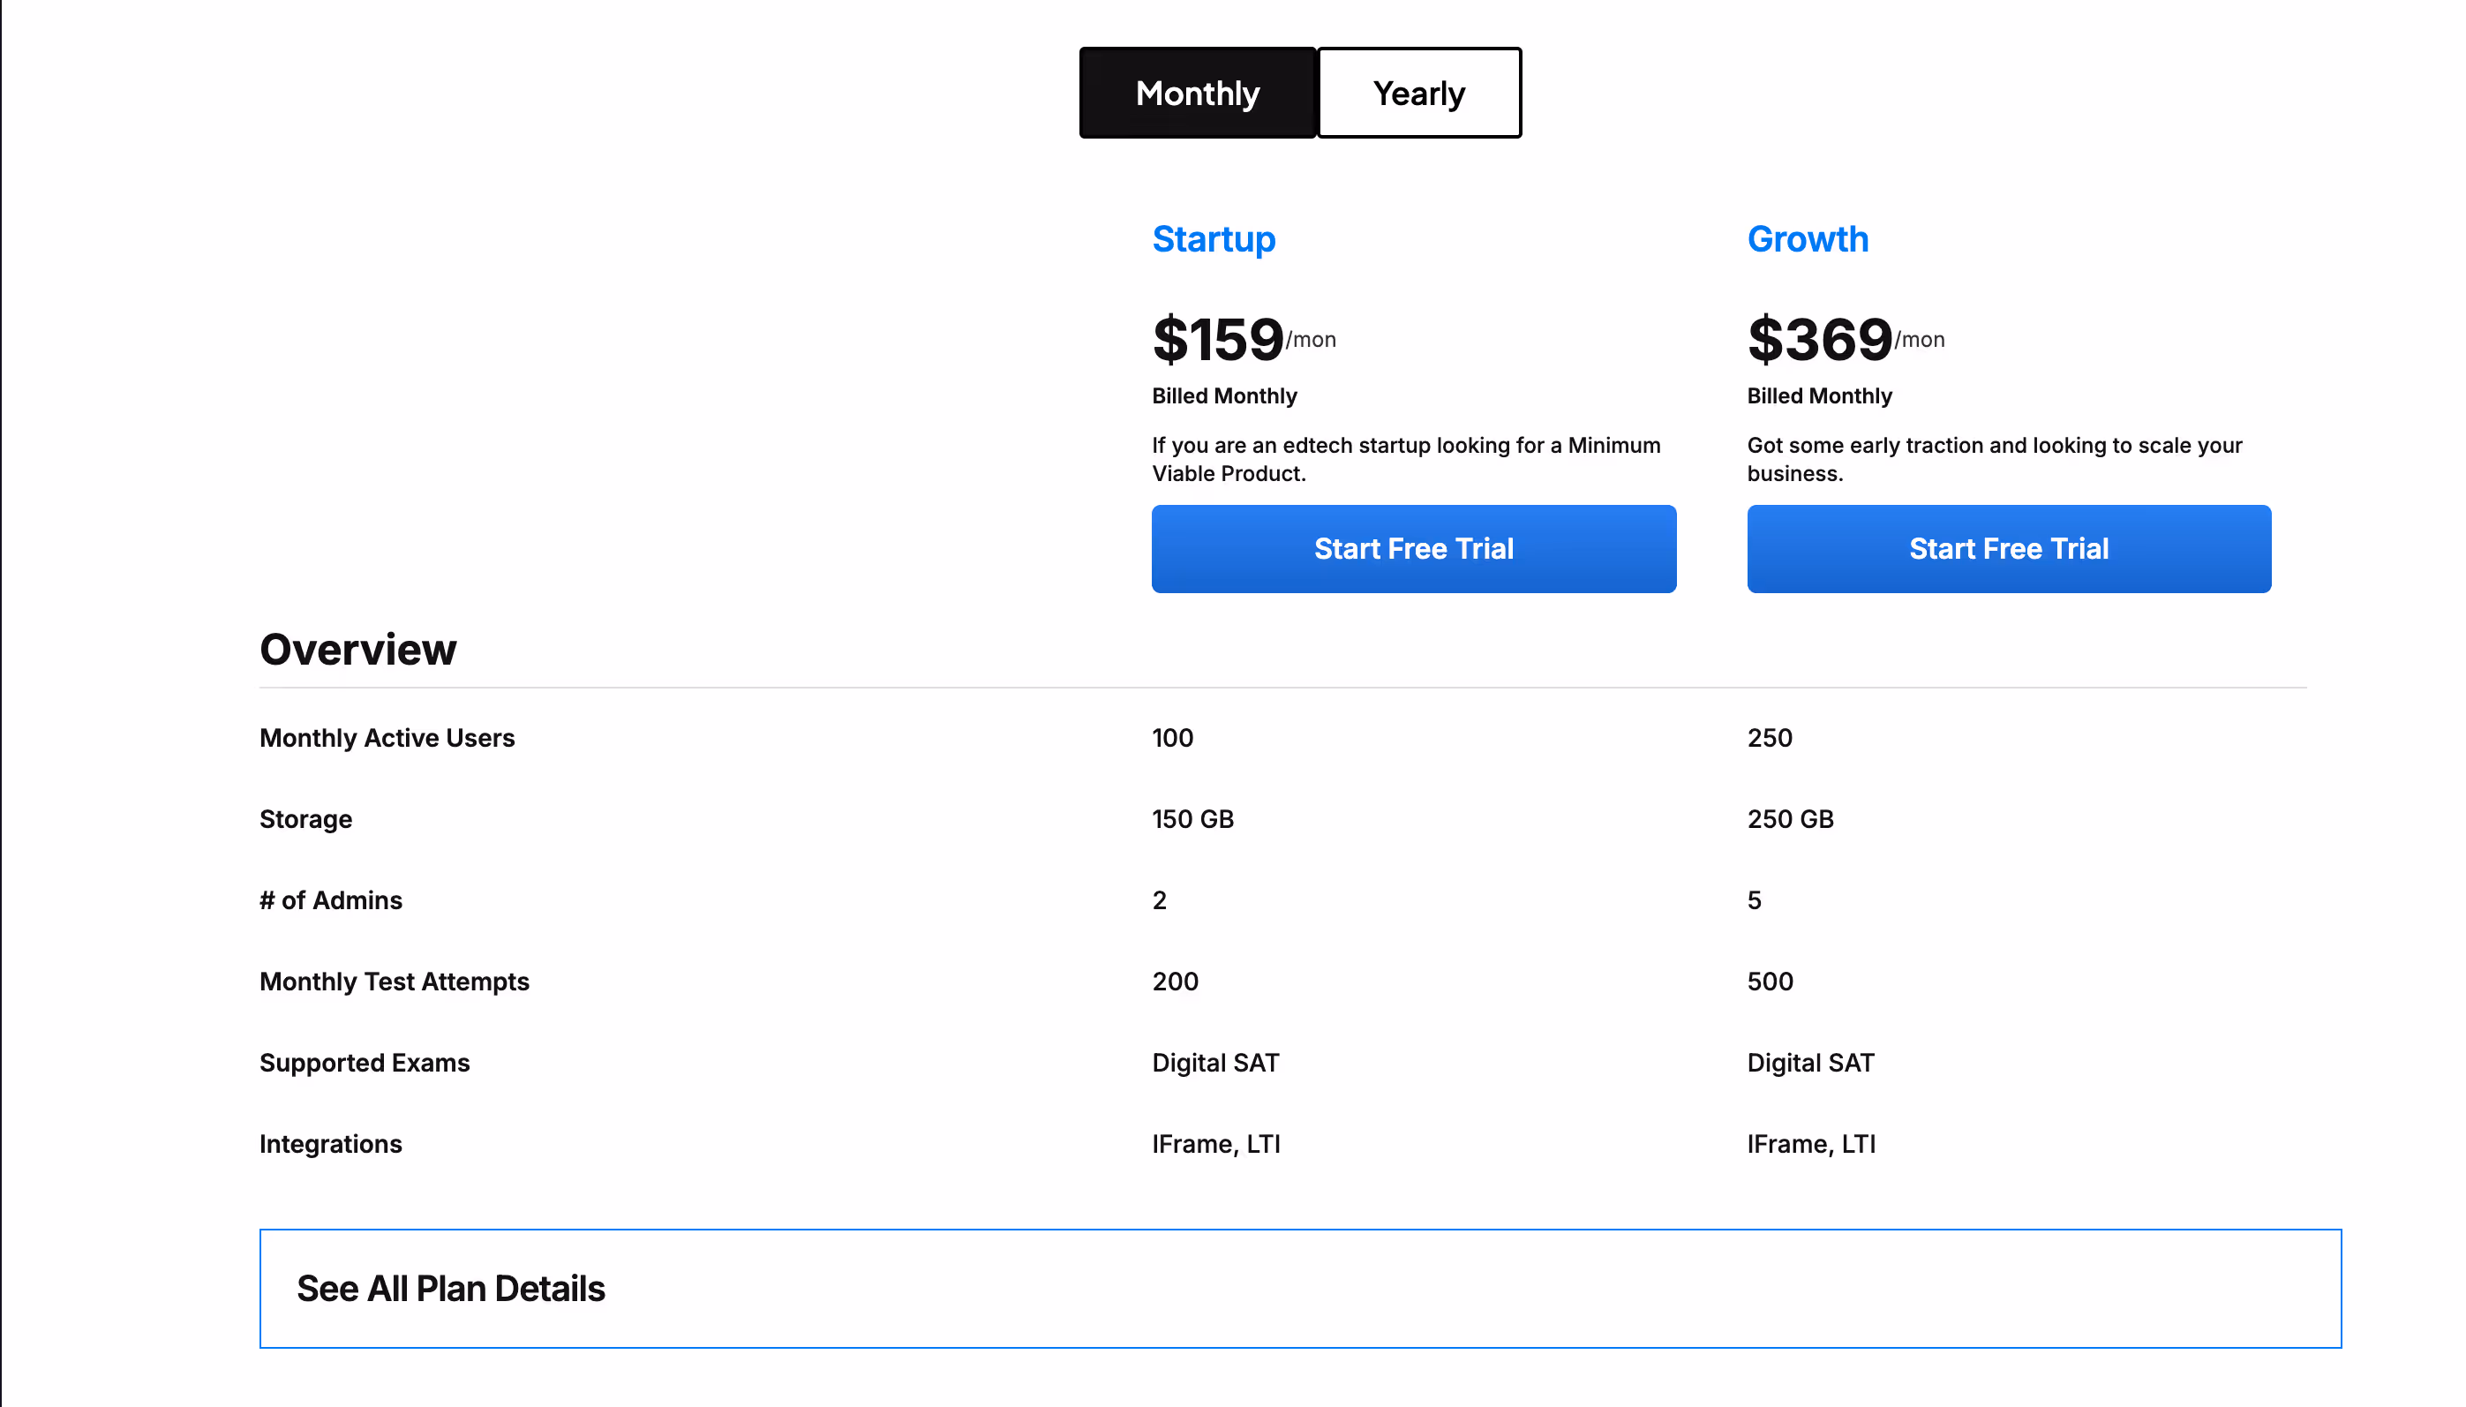Click Startup's Digital SAT exam value

pos(1215,1062)
